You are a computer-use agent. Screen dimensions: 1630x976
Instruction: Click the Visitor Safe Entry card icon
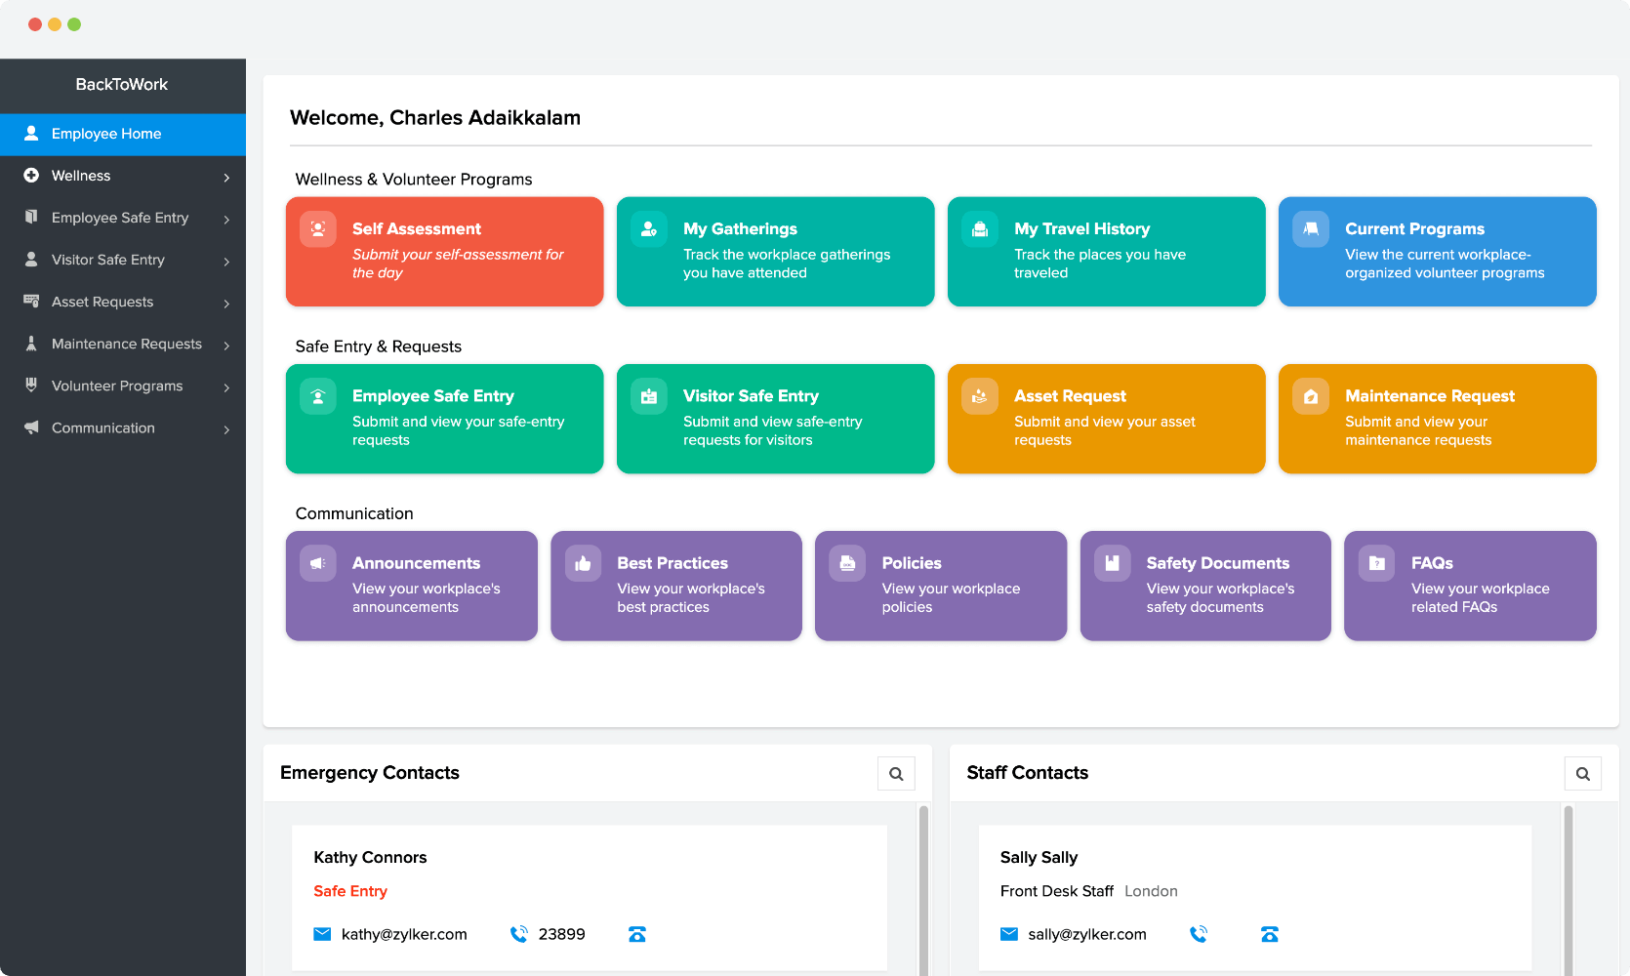(x=649, y=396)
